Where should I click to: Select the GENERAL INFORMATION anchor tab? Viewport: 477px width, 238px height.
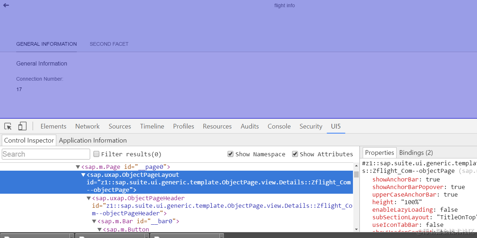pos(47,44)
